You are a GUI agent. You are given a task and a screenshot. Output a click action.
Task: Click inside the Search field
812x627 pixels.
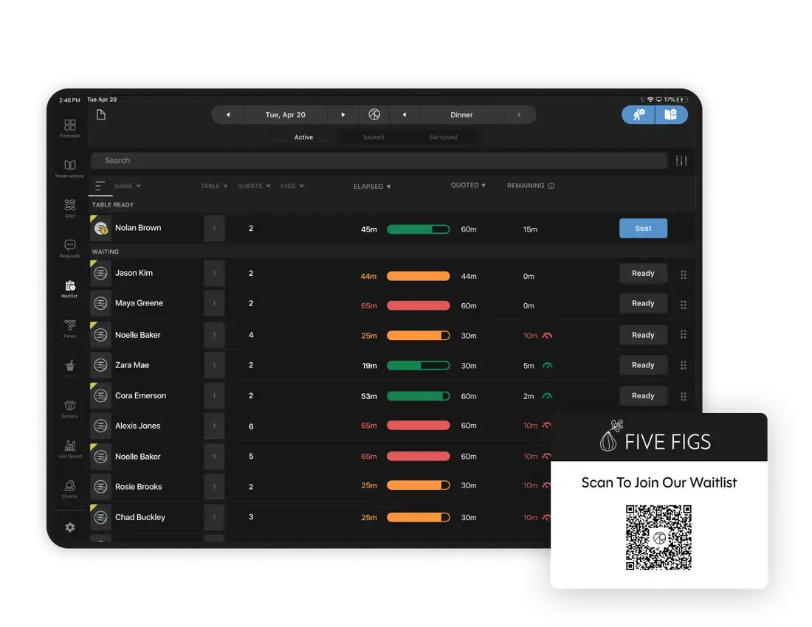click(379, 161)
